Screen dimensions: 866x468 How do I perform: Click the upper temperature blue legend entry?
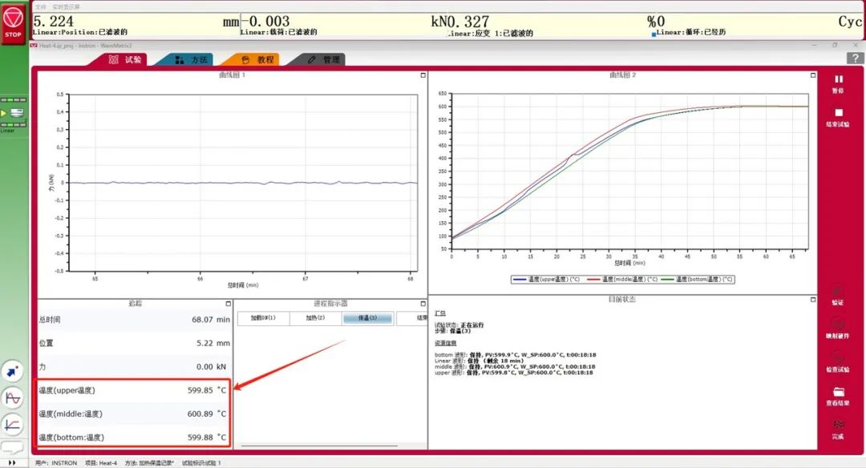click(x=547, y=279)
